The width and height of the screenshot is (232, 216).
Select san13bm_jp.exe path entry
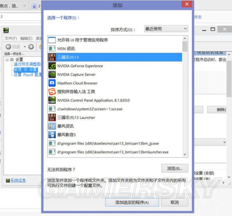coord(108,144)
